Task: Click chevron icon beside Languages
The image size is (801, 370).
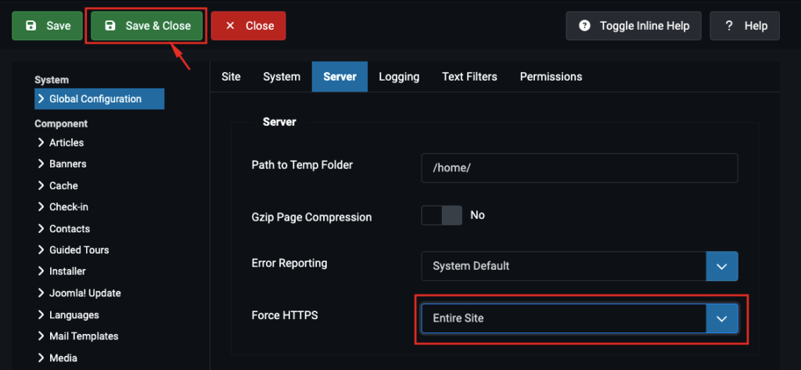Action: point(41,314)
